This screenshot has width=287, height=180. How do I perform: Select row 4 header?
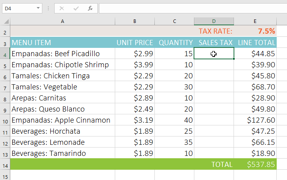tap(5, 54)
